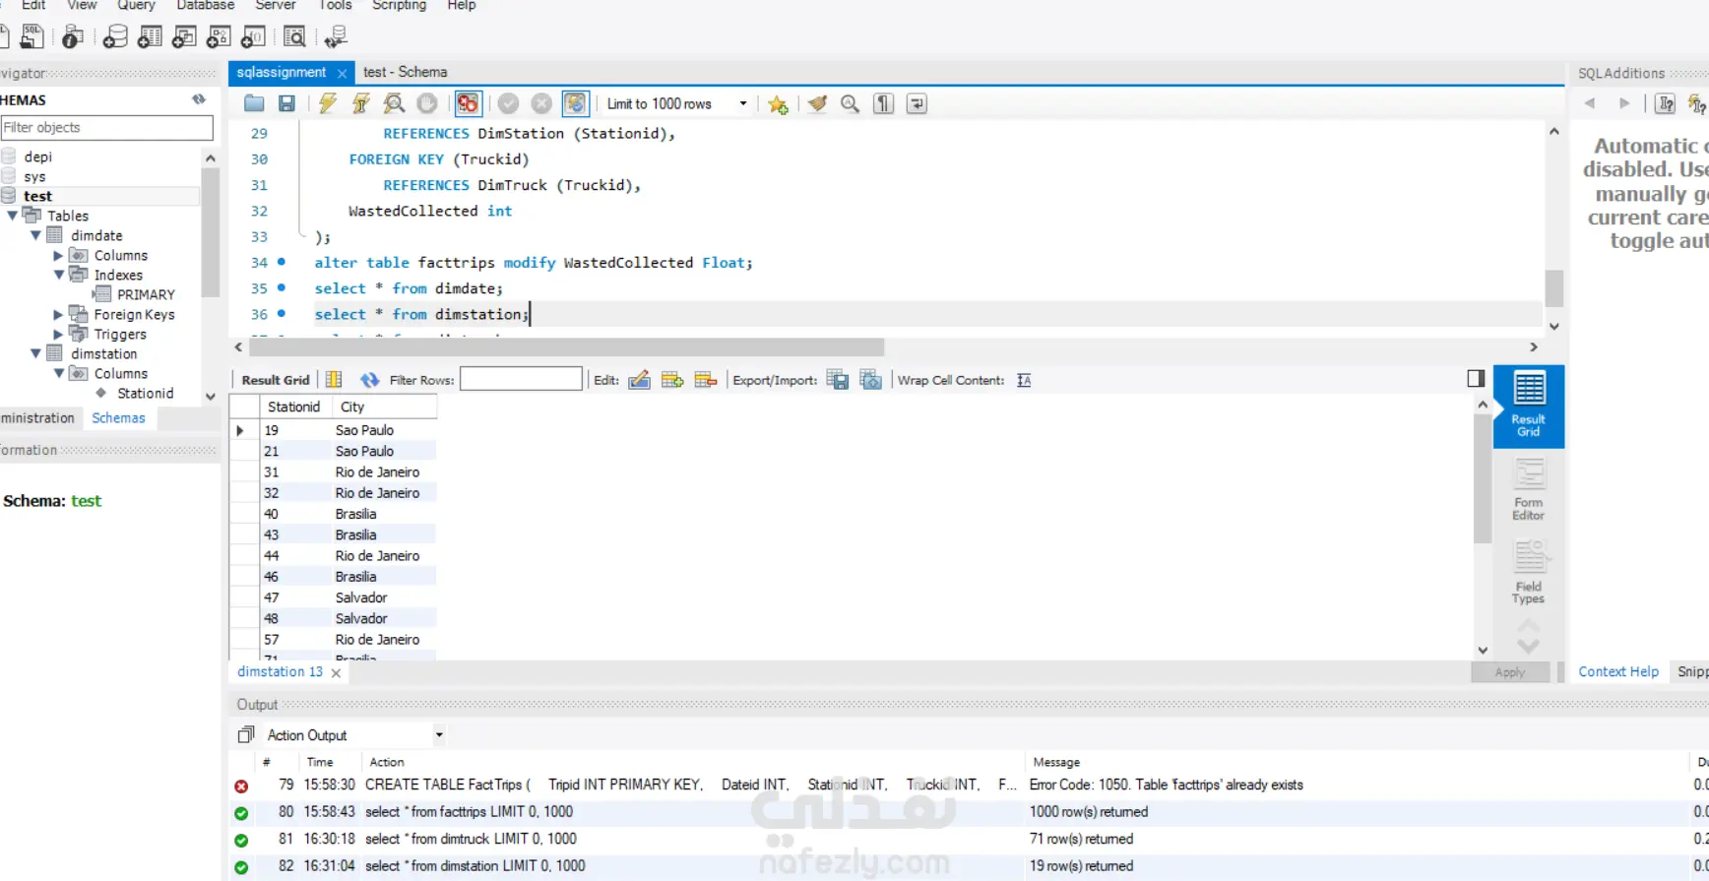
Task: Collapse the dimdate table node
Action: pyautogui.click(x=35, y=235)
